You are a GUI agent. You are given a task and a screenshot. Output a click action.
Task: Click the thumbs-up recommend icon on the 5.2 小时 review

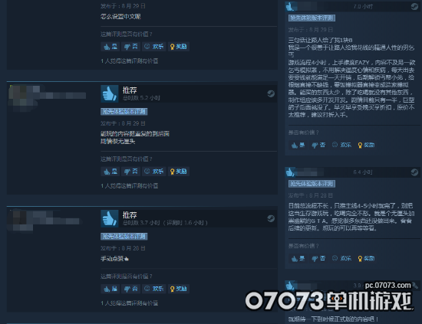pyautogui.click(x=110, y=93)
